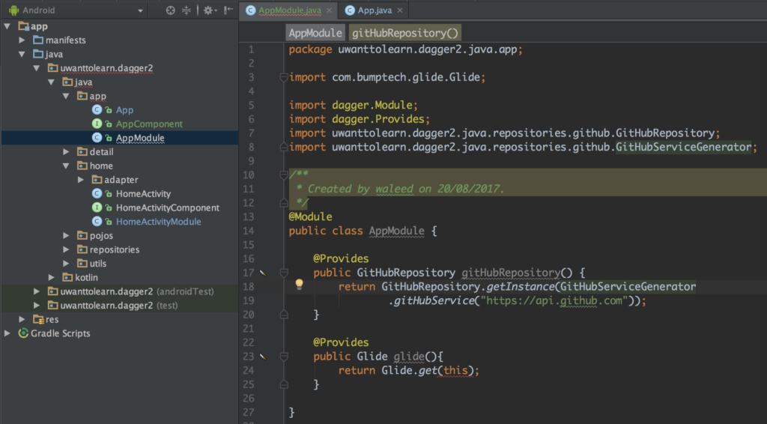Fold the import statements block
Screen dimensions: 767x424
pyautogui.click(x=283, y=77)
